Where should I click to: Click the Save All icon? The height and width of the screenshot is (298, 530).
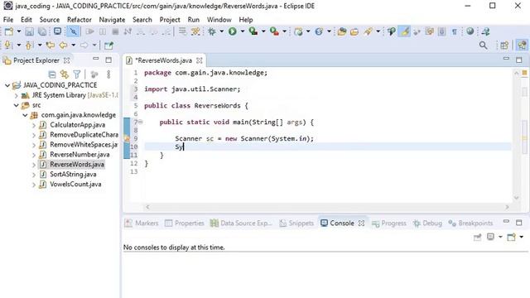point(42,31)
